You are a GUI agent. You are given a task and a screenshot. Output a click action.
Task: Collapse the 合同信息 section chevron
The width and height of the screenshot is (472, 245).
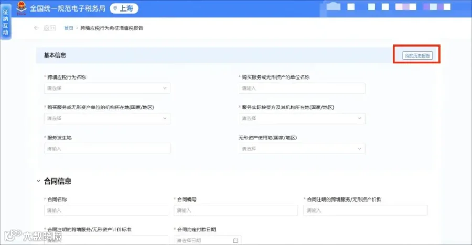pyautogui.click(x=38, y=181)
